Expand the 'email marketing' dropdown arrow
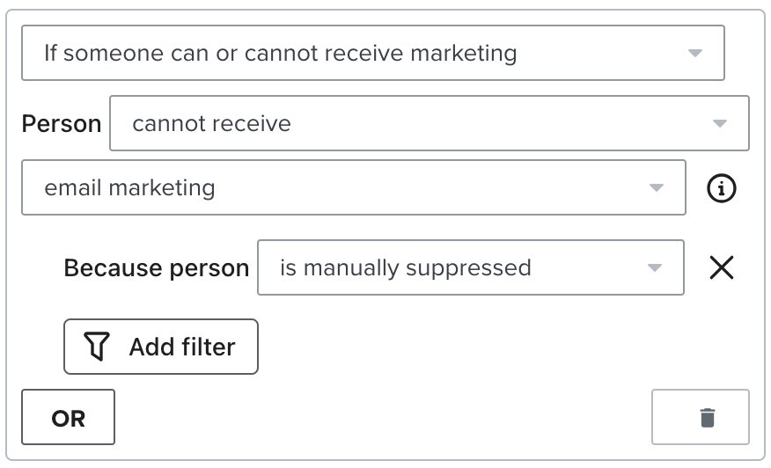Screen dimensions: 771x468 656,187
